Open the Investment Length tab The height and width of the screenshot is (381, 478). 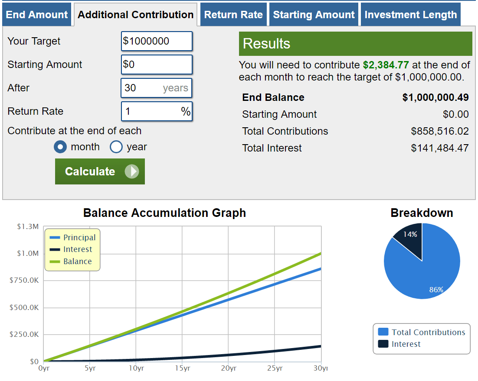pyautogui.click(x=410, y=15)
